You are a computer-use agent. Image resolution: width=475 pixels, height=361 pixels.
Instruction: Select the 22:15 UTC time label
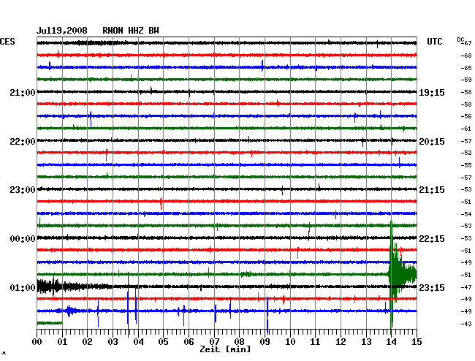pyautogui.click(x=432, y=239)
